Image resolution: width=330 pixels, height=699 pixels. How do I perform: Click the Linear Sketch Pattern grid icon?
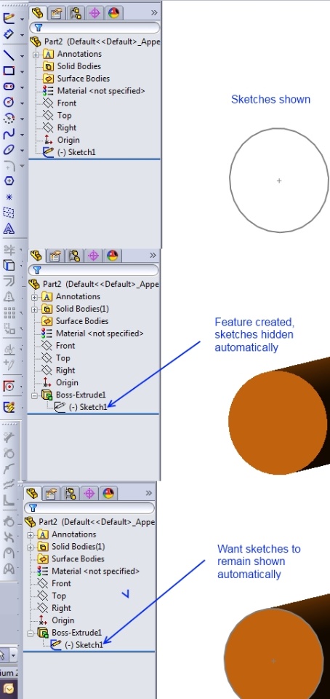9,313
